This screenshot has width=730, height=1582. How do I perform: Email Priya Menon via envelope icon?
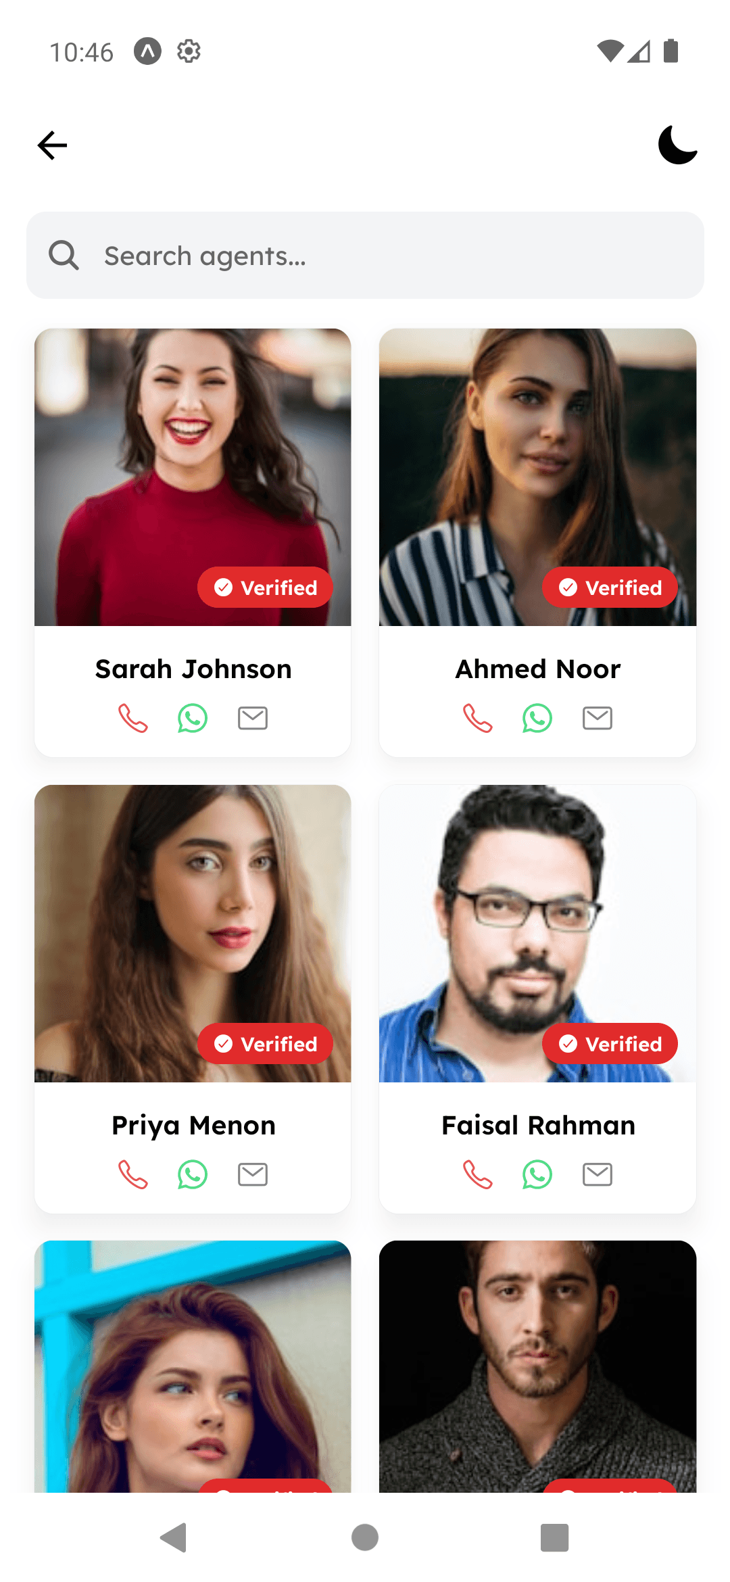tap(253, 1174)
